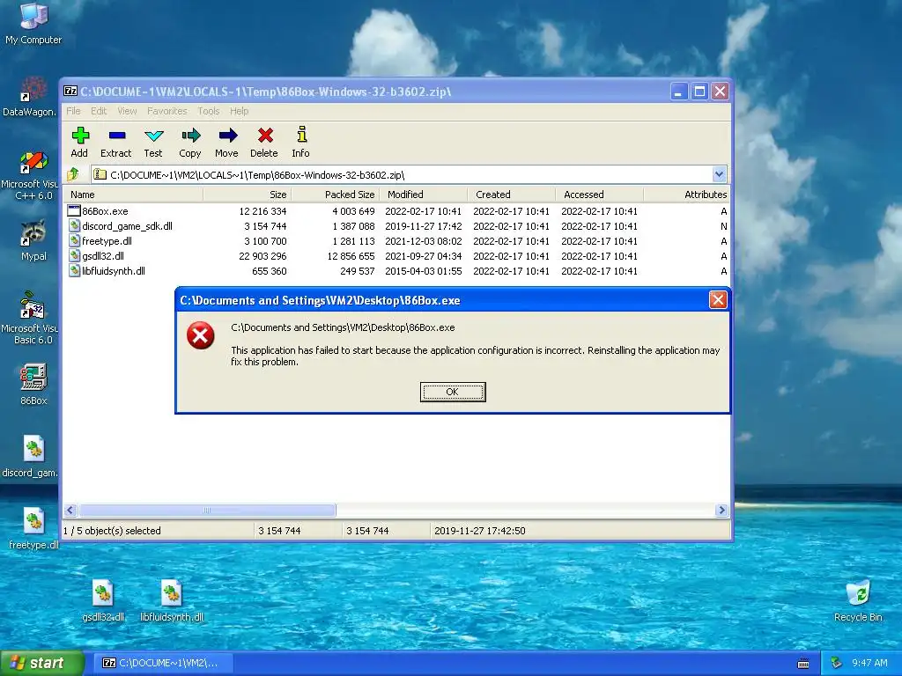Sort by the Name column header
Viewport: 902px width, 676px height.
[134, 195]
